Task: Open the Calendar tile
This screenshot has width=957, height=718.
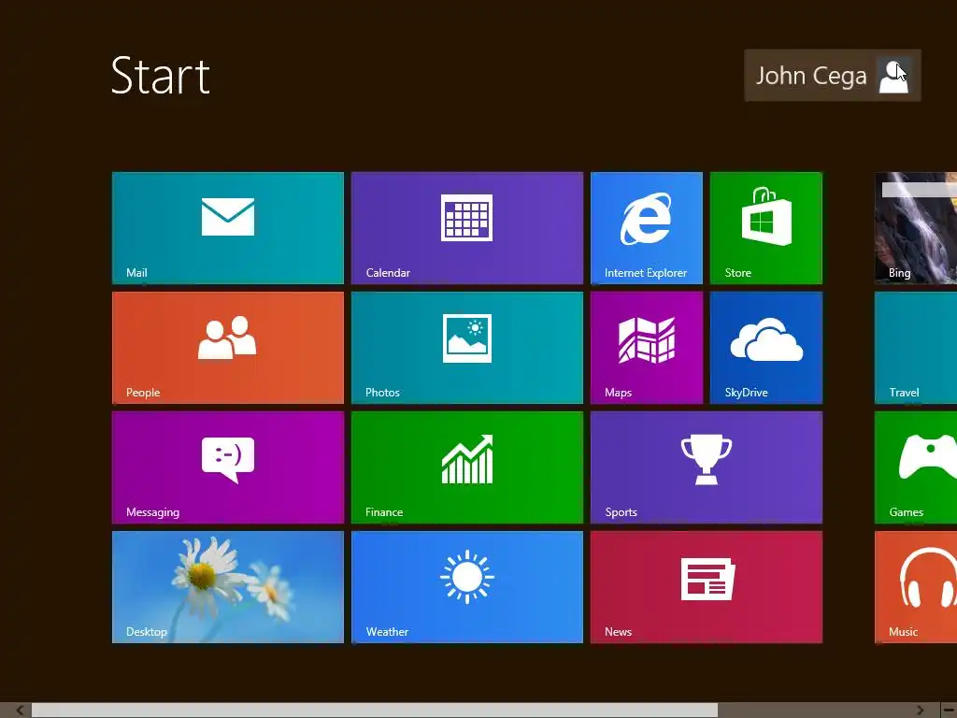Action: click(x=467, y=228)
